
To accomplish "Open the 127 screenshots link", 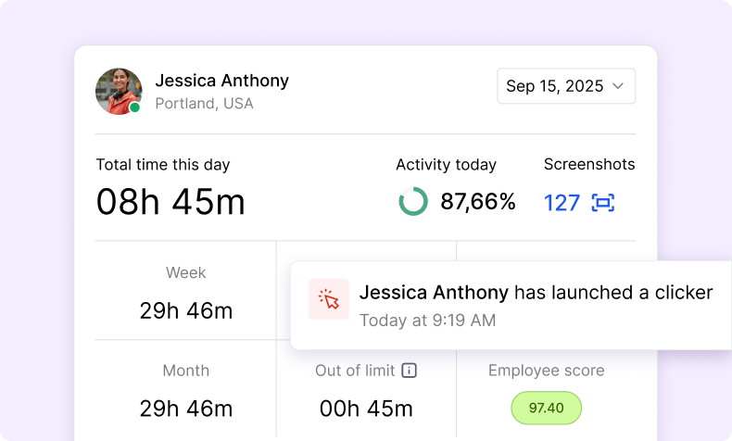I will point(562,203).
